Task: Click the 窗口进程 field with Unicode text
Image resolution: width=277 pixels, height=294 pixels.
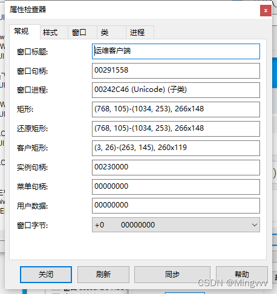Action: pos(176,90)
